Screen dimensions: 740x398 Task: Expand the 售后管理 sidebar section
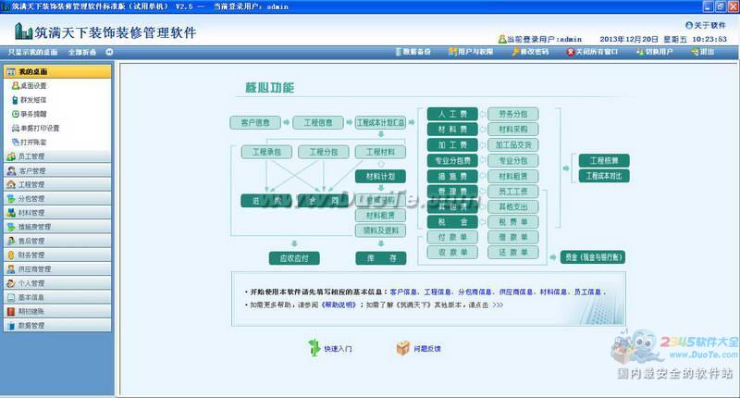coord(57,241)
